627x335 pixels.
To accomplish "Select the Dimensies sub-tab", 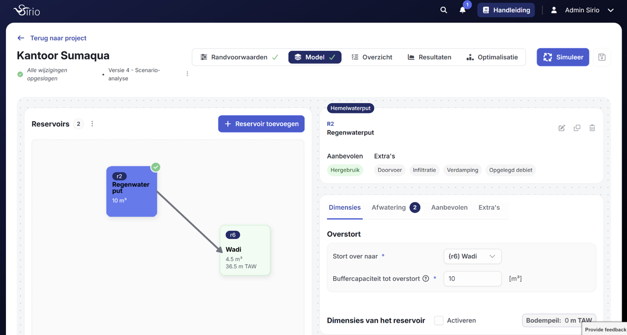I will click(345, 207).
